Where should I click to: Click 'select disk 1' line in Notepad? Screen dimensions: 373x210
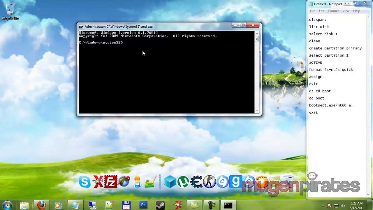323,34
